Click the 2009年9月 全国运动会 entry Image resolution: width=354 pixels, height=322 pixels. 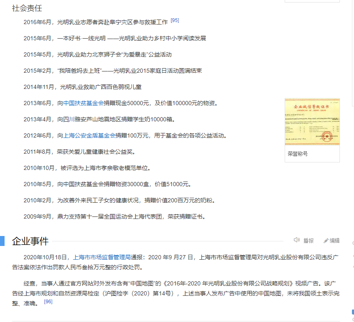pos(115,217)
